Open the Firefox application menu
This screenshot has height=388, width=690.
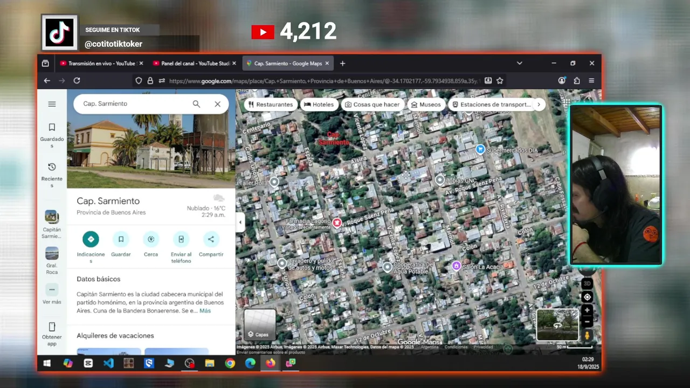click(x=591, y=81)
